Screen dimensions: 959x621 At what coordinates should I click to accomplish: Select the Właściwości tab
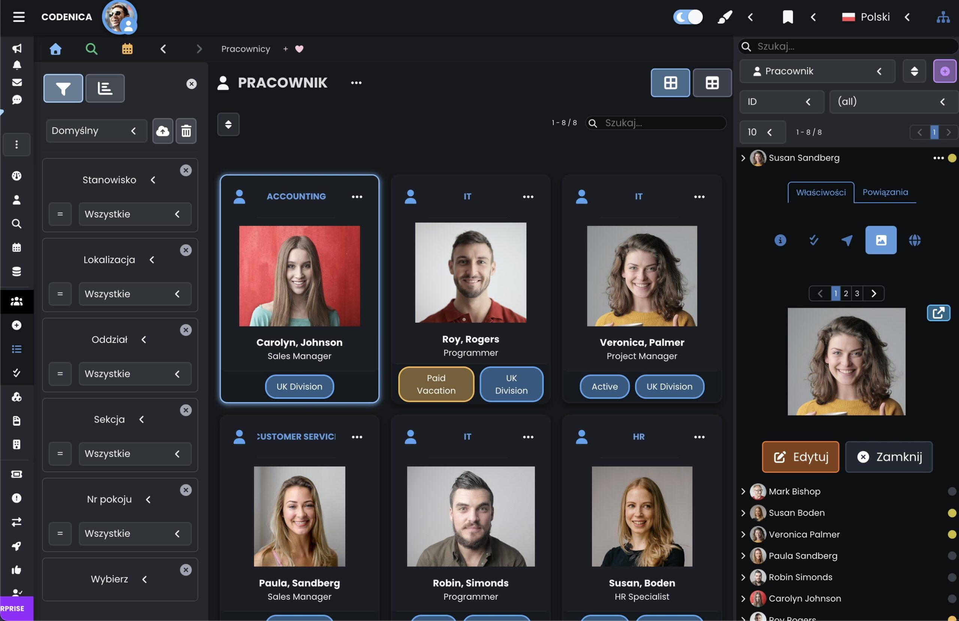tap(820, 192)
